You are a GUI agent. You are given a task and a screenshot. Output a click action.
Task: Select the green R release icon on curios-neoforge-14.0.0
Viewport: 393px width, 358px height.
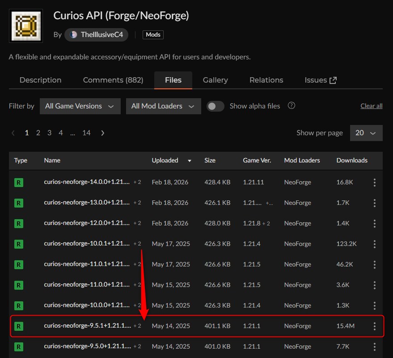click(19, 182)
